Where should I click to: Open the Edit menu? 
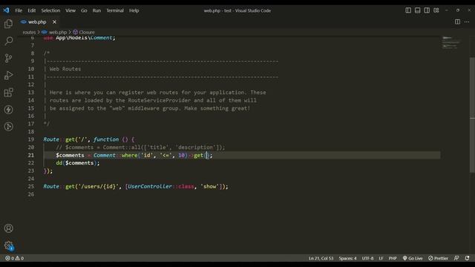(31, 10)
